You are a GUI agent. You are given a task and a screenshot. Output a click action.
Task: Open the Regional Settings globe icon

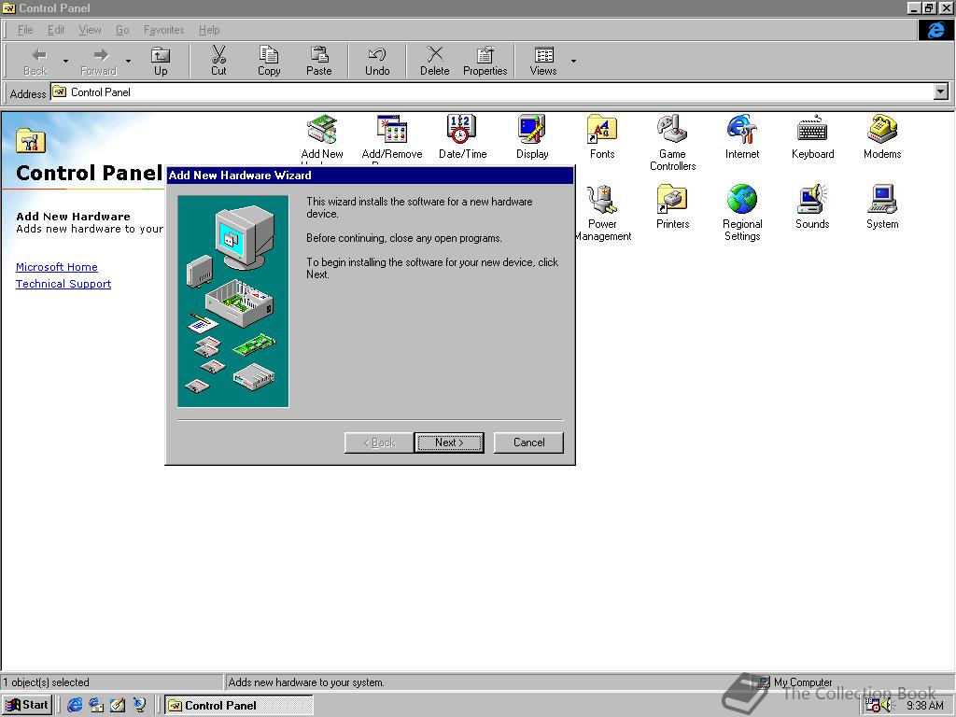[x=742, y=200]
